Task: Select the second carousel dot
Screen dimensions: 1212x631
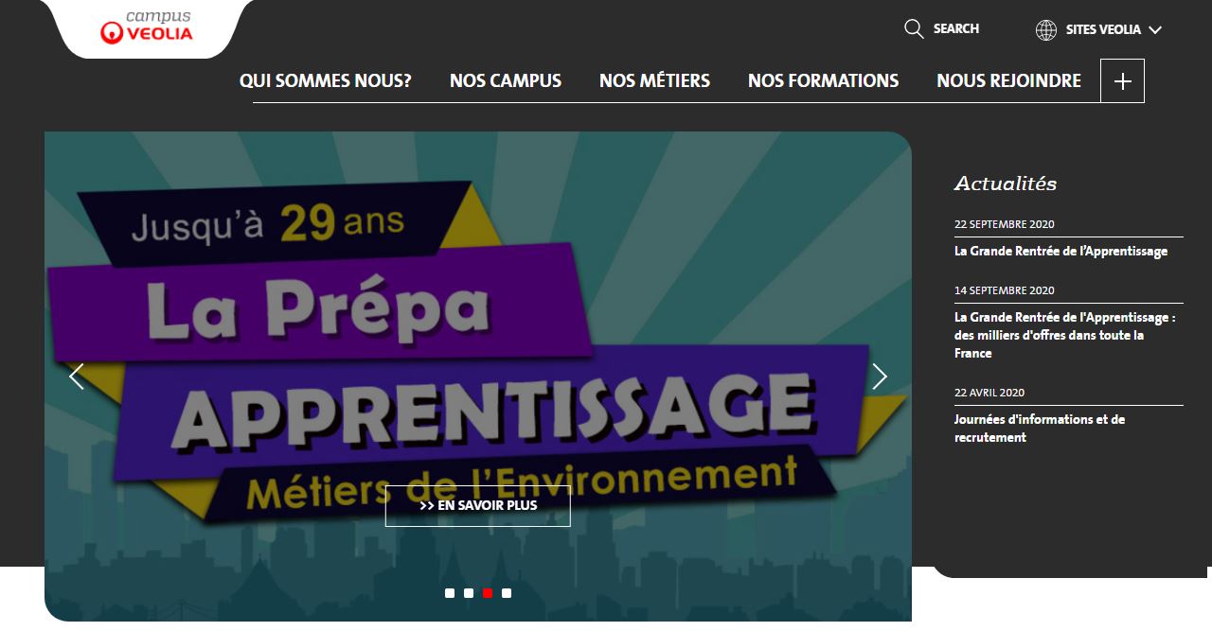Action: [x=469, y=593]
